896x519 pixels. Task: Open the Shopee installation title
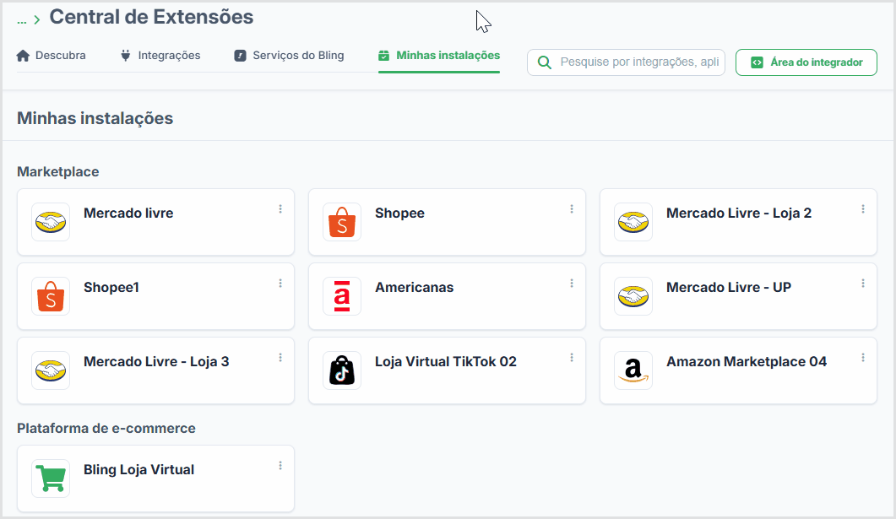[x=399, y=213]
